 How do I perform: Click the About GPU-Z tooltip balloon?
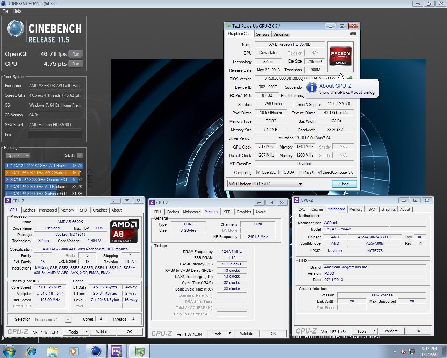pyautogui.click(x=340, y=89)
